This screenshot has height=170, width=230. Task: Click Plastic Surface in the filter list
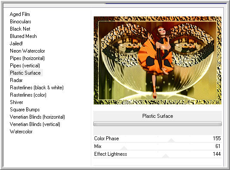click(x=25, y=73)
